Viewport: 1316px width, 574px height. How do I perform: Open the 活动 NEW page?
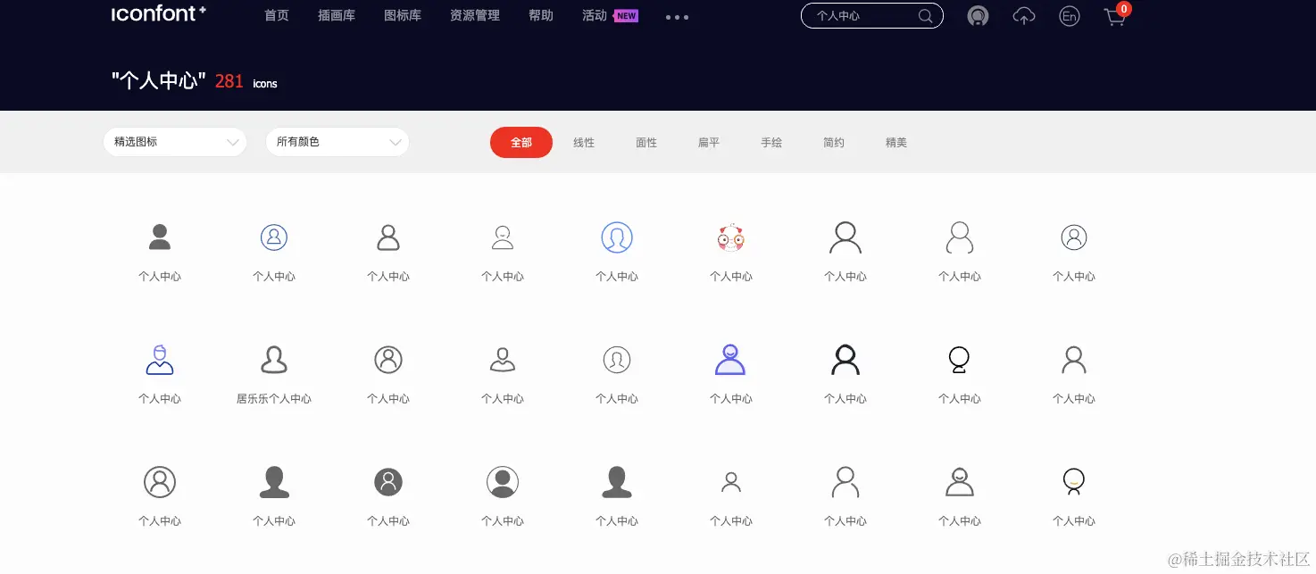[x=596, y=15]
